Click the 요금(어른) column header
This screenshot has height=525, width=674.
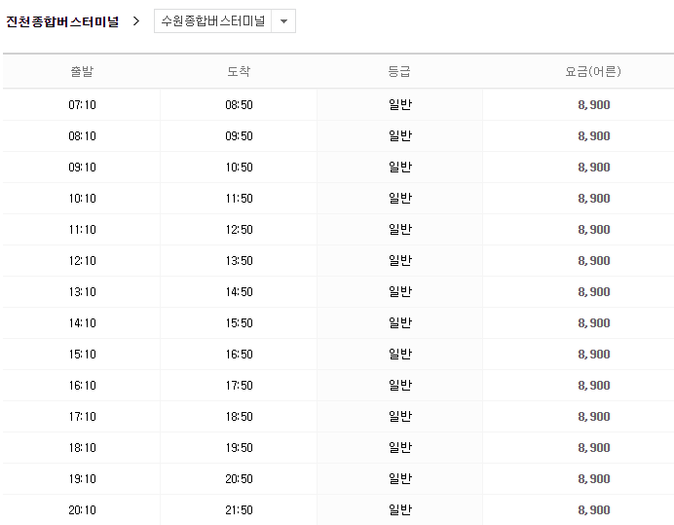pos(593,71)
